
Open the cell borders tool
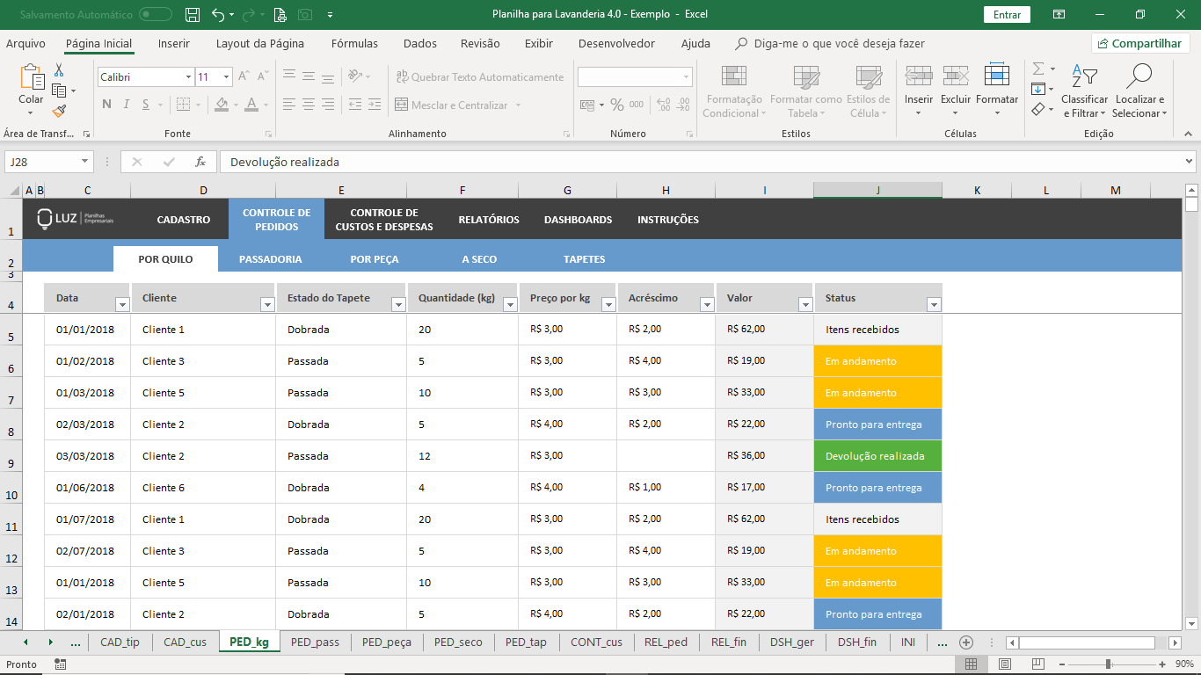(183, 105)
